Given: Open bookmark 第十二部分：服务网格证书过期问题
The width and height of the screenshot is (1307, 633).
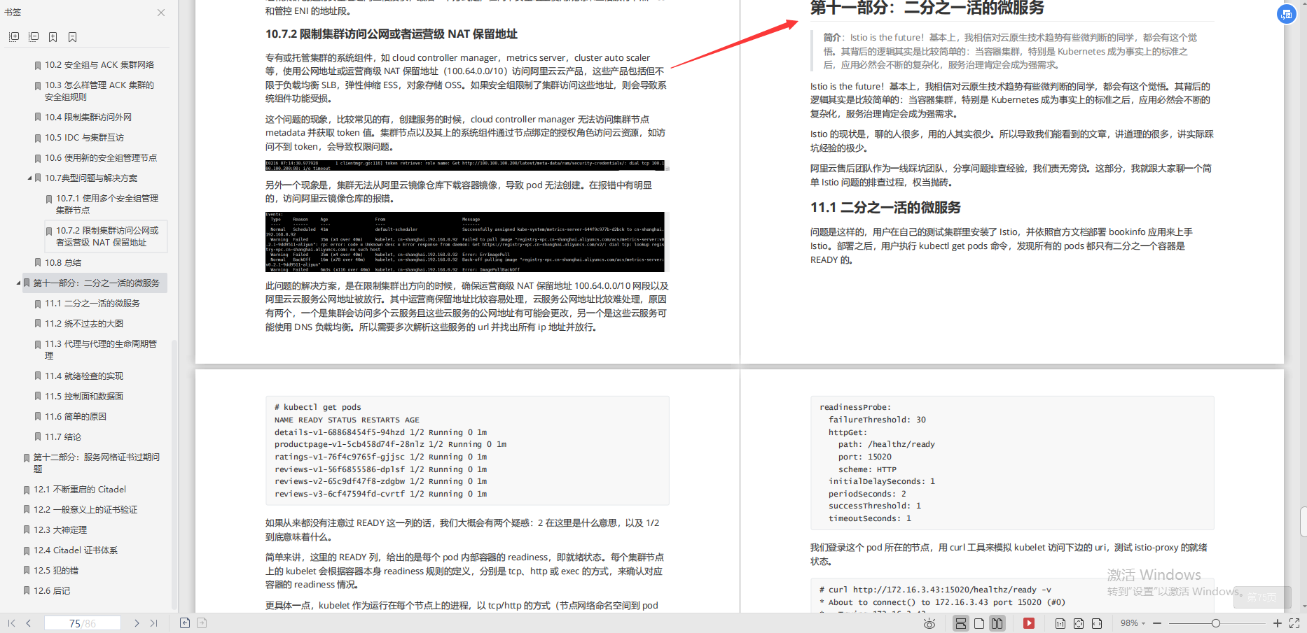Looking at the screenshot, I should click(96, 463).
